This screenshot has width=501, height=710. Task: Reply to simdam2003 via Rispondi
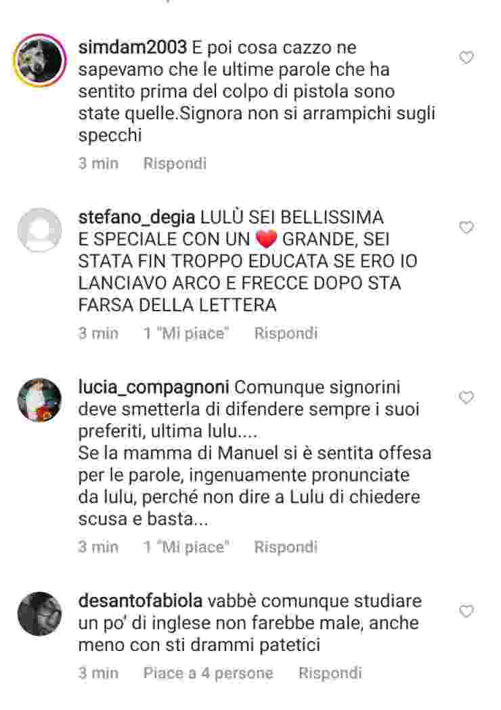175,163
